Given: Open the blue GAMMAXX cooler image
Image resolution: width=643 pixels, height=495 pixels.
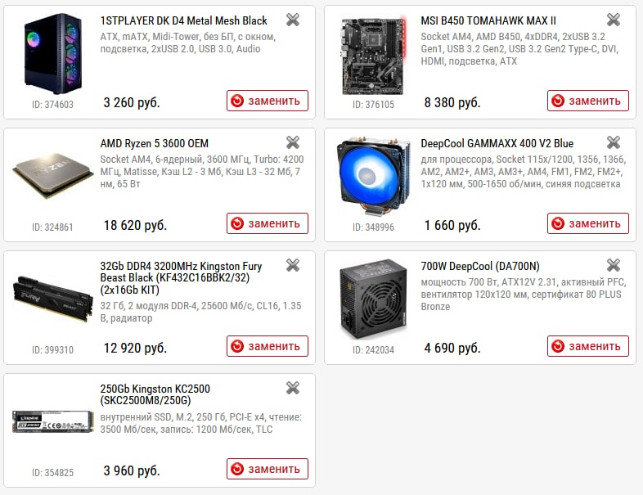Looking at the screenshot, I should tap(373, 177).
